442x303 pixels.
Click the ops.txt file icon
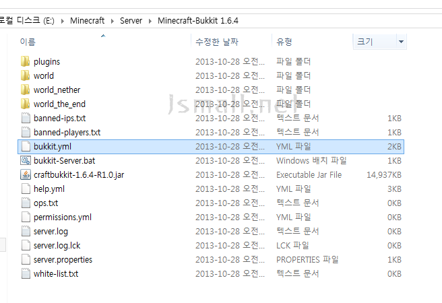26,203
